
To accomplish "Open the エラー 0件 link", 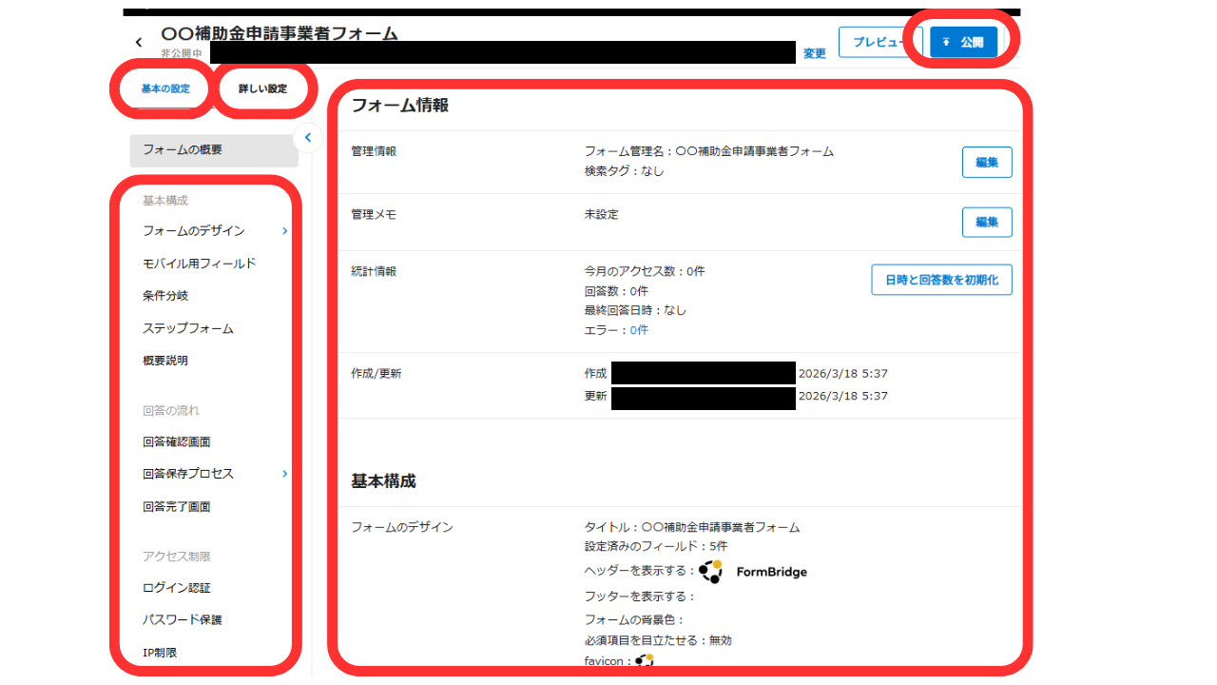I will tap(639, 330).
